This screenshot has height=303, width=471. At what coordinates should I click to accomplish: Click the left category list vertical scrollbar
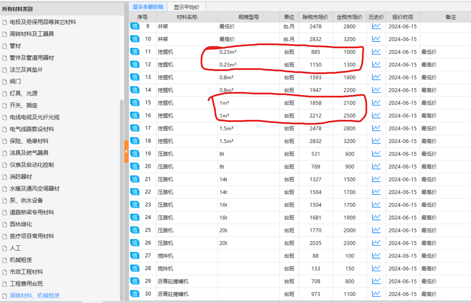pos(122,200)
